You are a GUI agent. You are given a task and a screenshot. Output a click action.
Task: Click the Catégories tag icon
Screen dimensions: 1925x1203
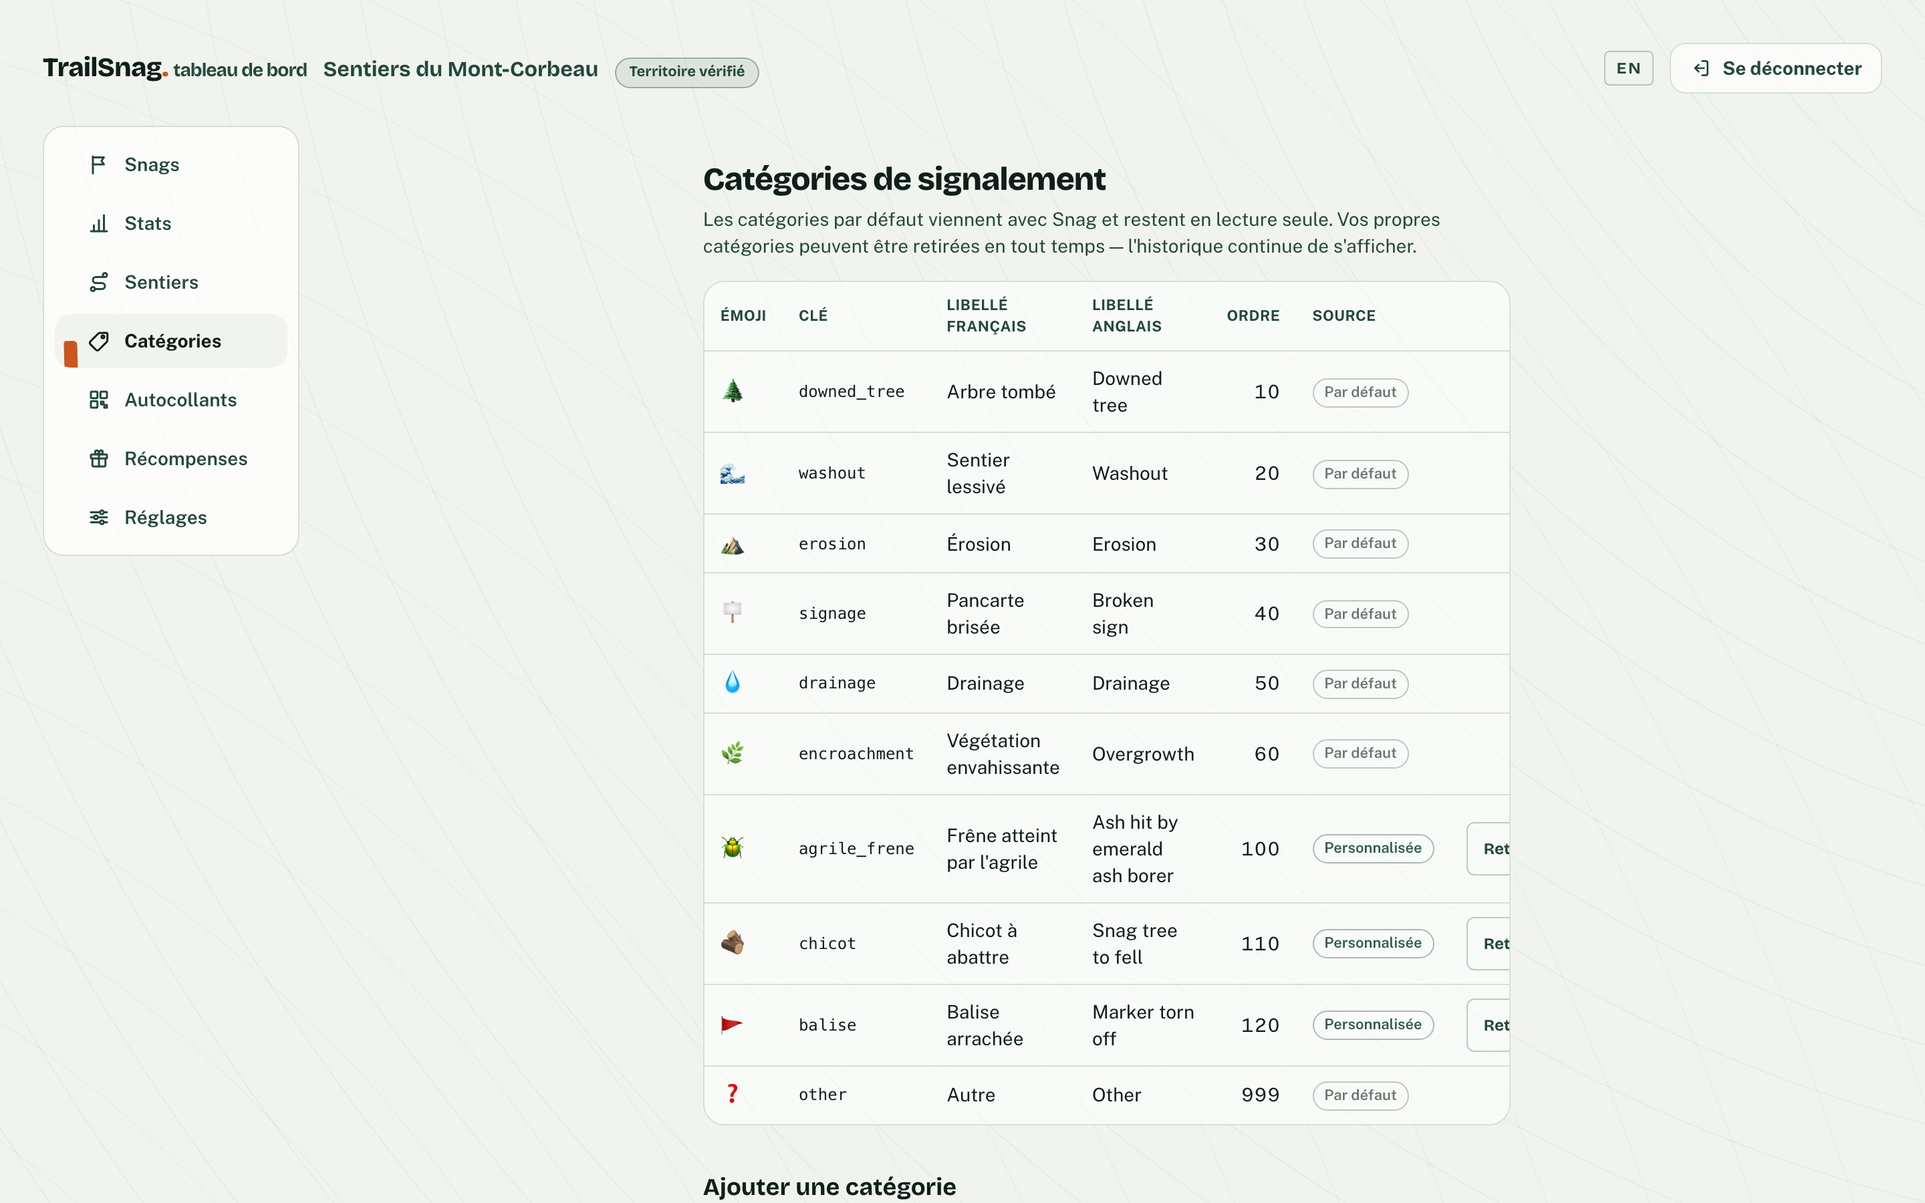[x=99, y=342]
